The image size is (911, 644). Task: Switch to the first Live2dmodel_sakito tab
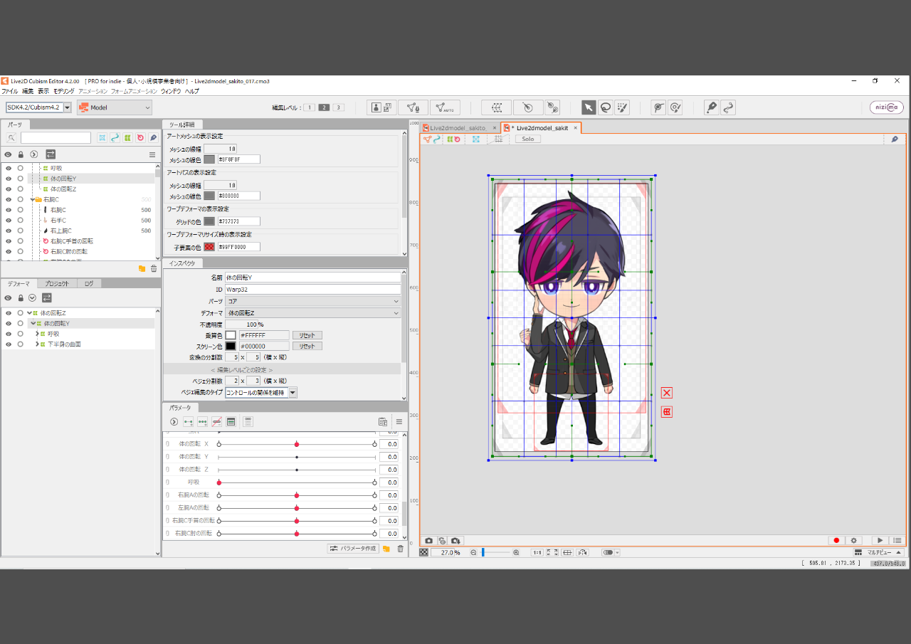coord(458,128)
